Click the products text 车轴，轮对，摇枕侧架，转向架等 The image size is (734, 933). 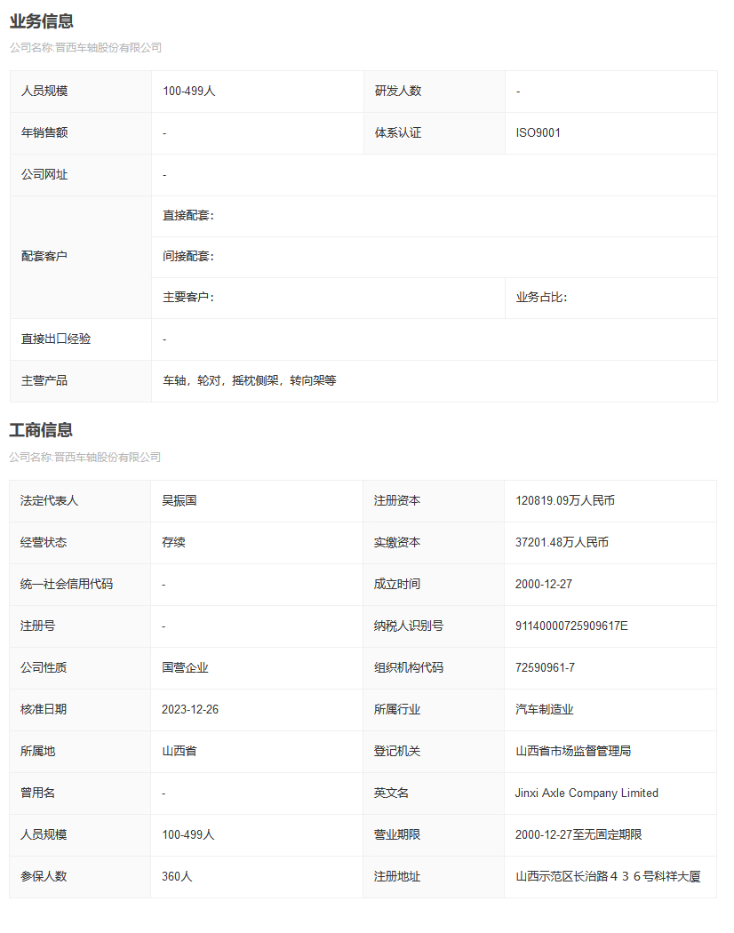[x=250, y=381]
